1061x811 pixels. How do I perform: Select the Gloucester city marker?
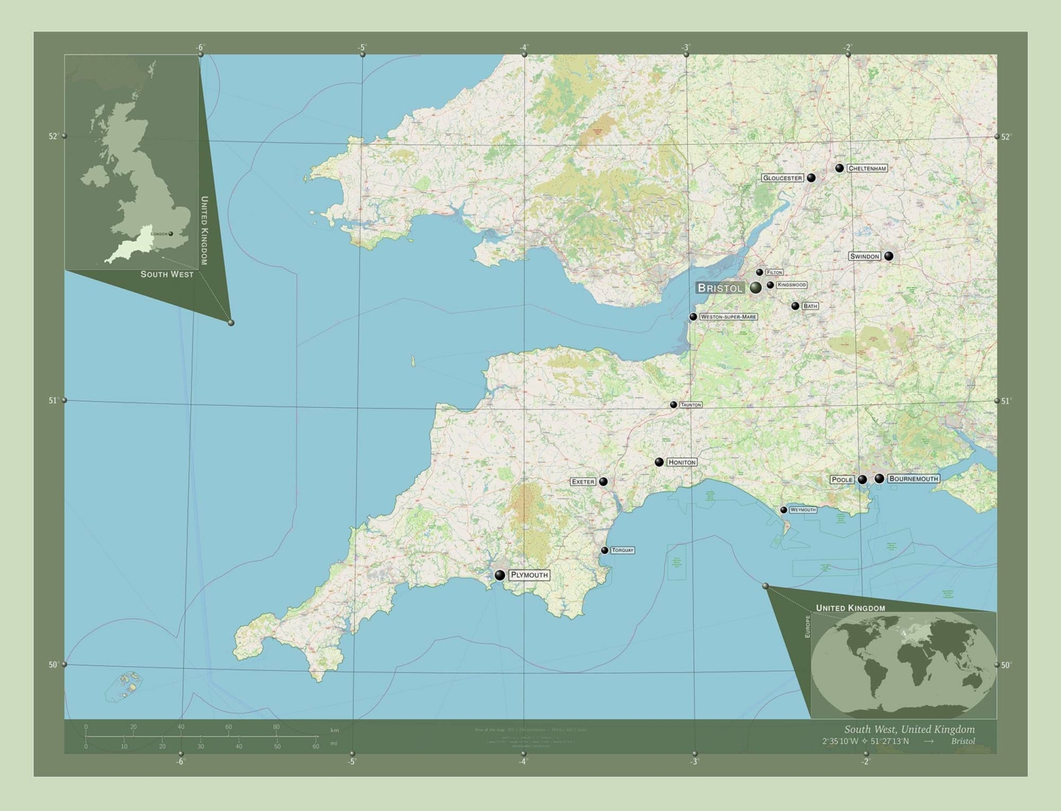point(811,178)
